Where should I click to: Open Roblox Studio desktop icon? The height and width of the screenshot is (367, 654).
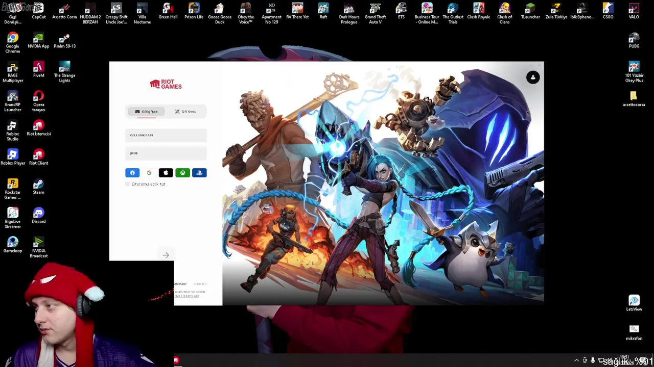pyautogui.click(x=13, y=130)
